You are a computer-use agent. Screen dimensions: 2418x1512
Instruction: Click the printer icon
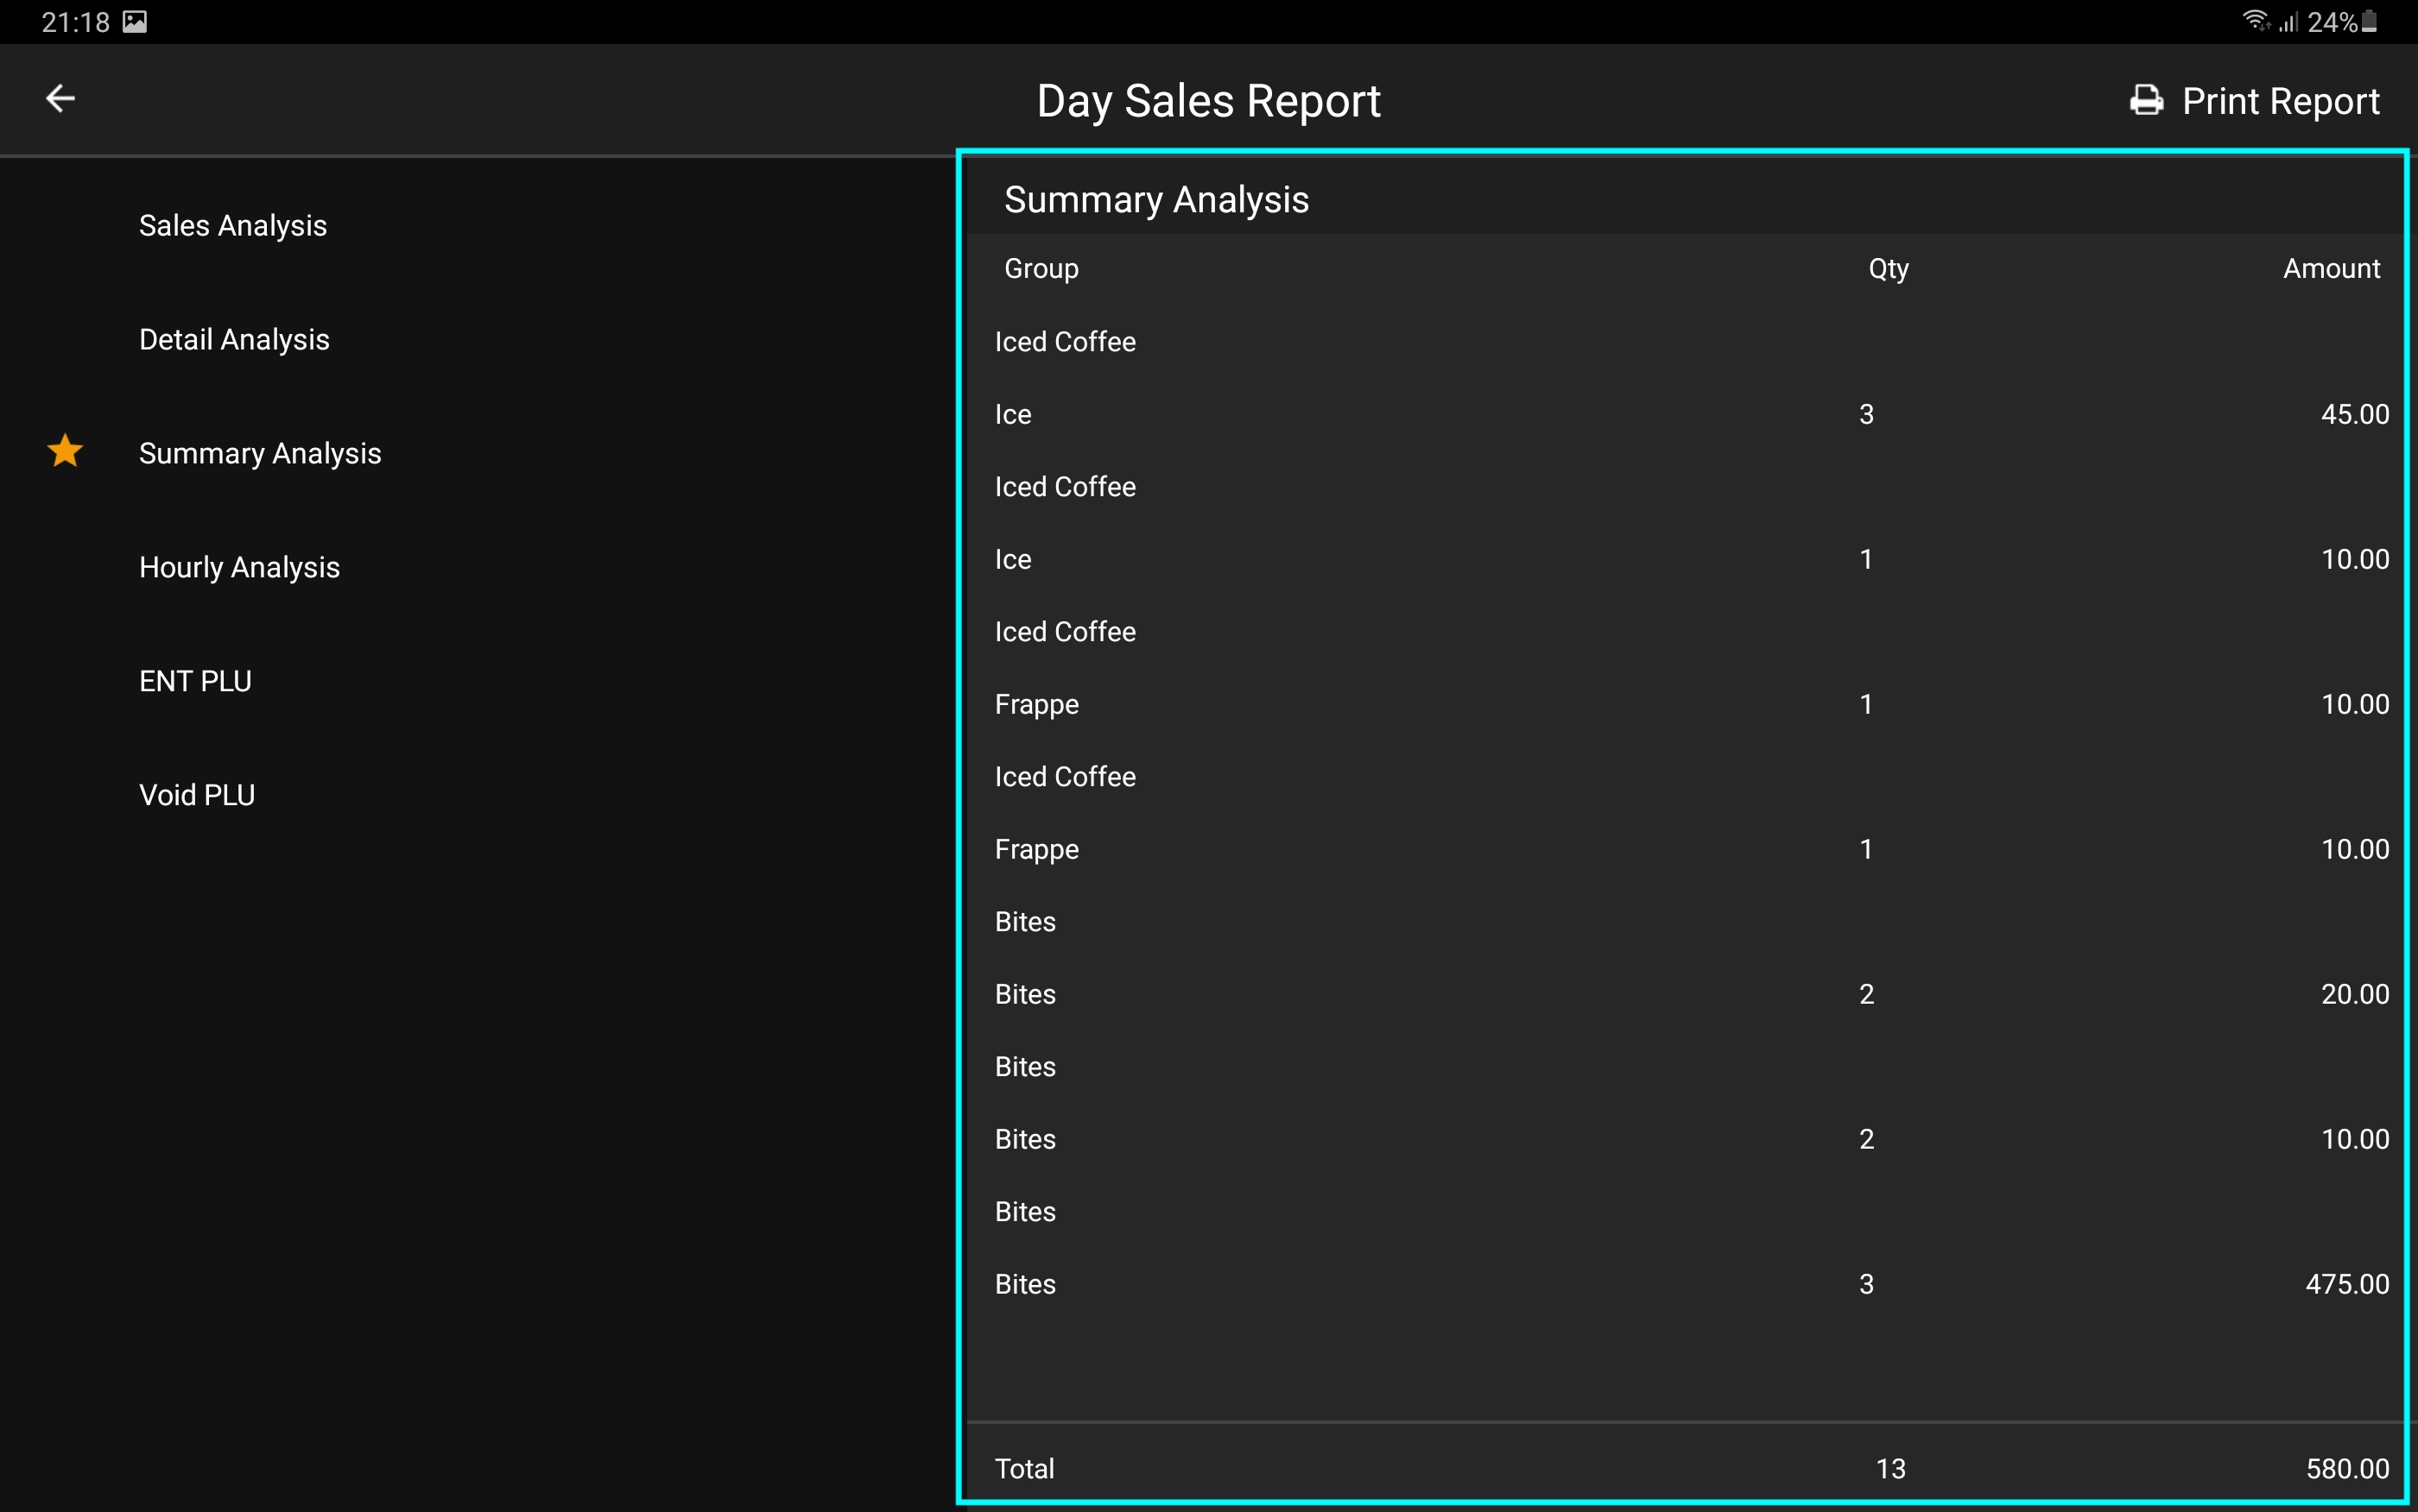coord(2145,101)
